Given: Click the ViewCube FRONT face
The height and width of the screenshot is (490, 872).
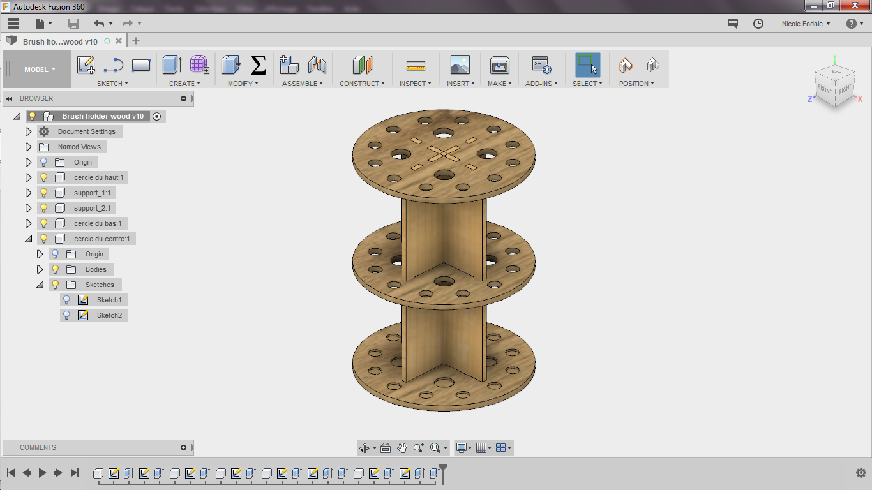Looking at the screenshot, I should (825, 90).
